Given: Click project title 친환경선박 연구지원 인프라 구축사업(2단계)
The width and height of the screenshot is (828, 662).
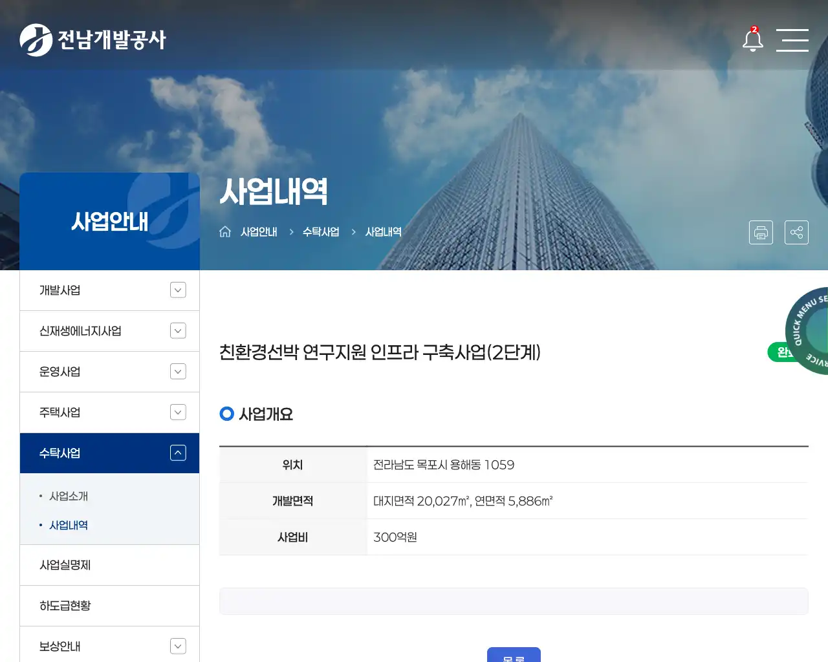Looking at the screenshot, I should click(x=380, y=352).
